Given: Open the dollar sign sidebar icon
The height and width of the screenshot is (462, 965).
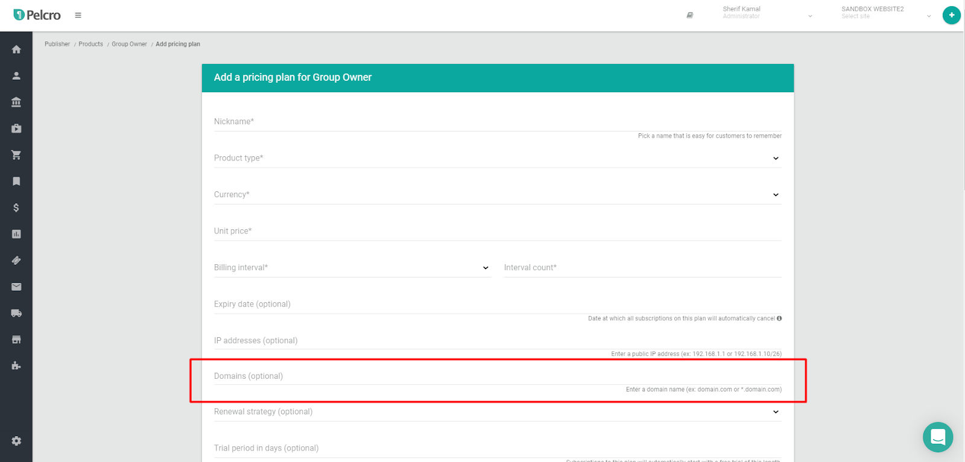Looking at the screenshot, I should pos(16,207).
